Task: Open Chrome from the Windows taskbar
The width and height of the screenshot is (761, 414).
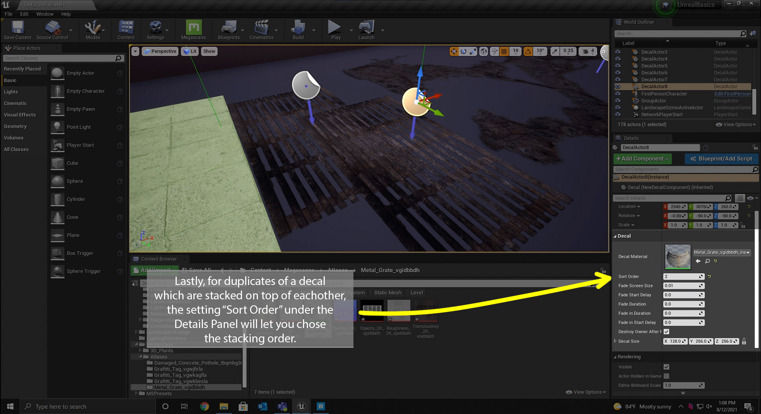Action: click(x=204, y=406)
